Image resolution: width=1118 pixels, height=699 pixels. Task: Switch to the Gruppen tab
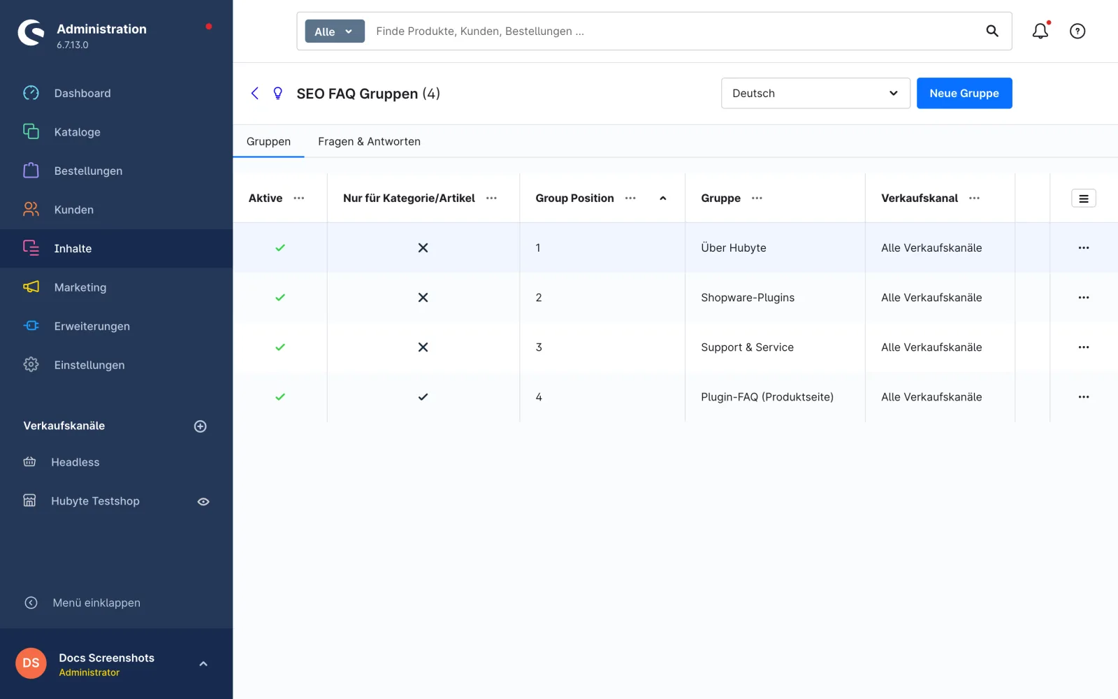(x=268, y=141)
